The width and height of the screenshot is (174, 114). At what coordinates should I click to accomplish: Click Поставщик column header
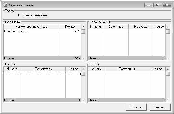[x=127, y=69]
